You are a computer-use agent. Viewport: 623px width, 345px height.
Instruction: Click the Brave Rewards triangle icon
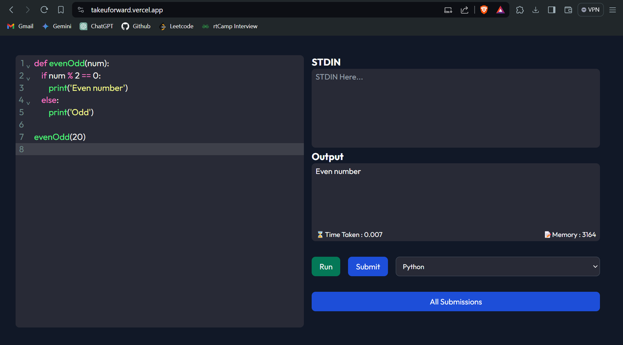pyautogui.click(x=500, y=10)
